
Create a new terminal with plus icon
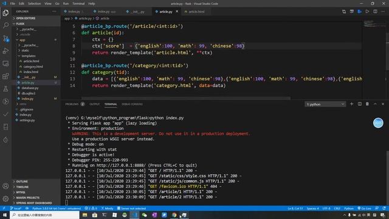tap(351, 104)
